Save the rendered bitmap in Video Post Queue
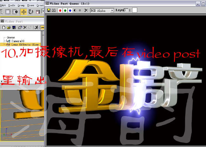 click(49, 10)
